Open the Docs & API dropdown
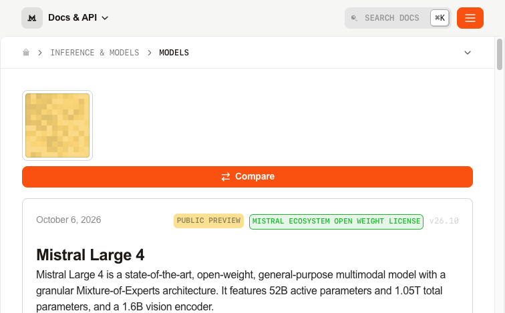The width and height of the screenshot is (505, 313). (78, 18)
